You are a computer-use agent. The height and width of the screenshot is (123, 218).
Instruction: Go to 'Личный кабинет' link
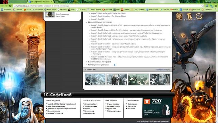click(91, 104)
